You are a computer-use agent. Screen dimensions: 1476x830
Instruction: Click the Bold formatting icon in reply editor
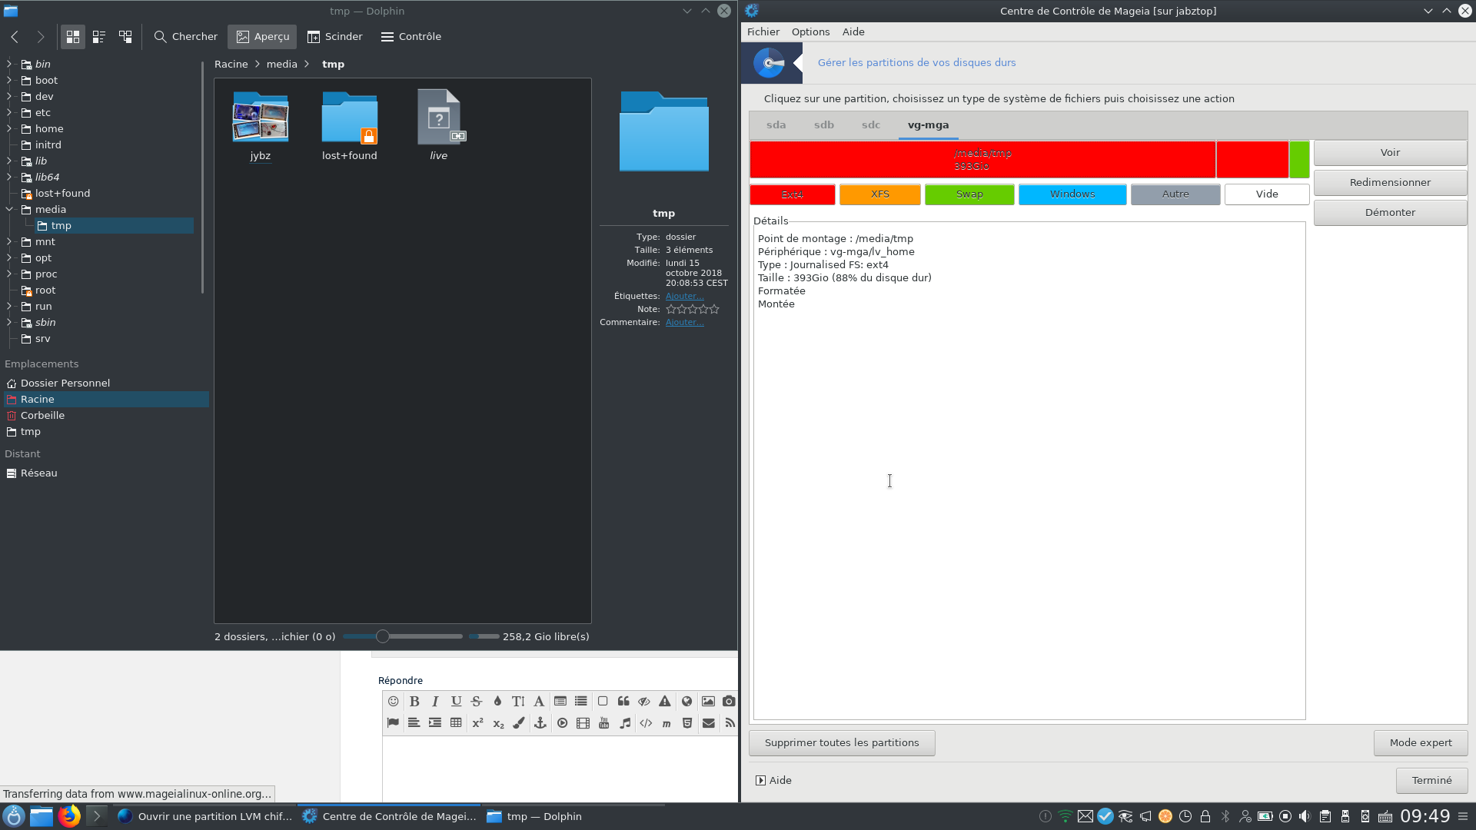pyautogui.click(x=414, y=701)
